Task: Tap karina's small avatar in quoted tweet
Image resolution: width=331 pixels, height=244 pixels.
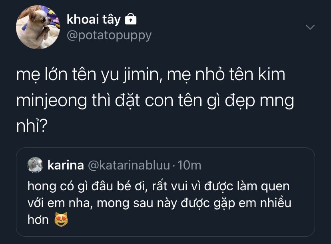Action: (35, 165)
